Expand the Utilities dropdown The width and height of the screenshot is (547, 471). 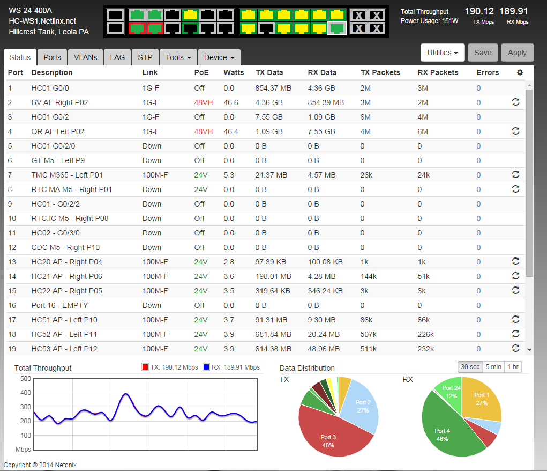pyautogui.click(x=443, y=53)
